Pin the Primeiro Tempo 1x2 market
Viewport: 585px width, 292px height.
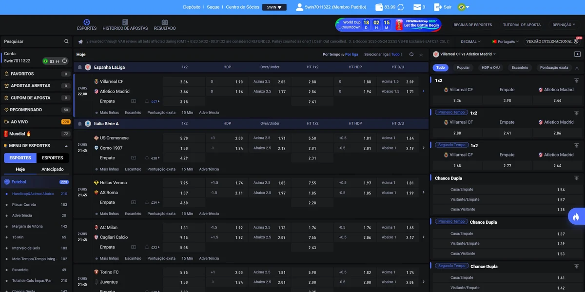tap(577, 113)
